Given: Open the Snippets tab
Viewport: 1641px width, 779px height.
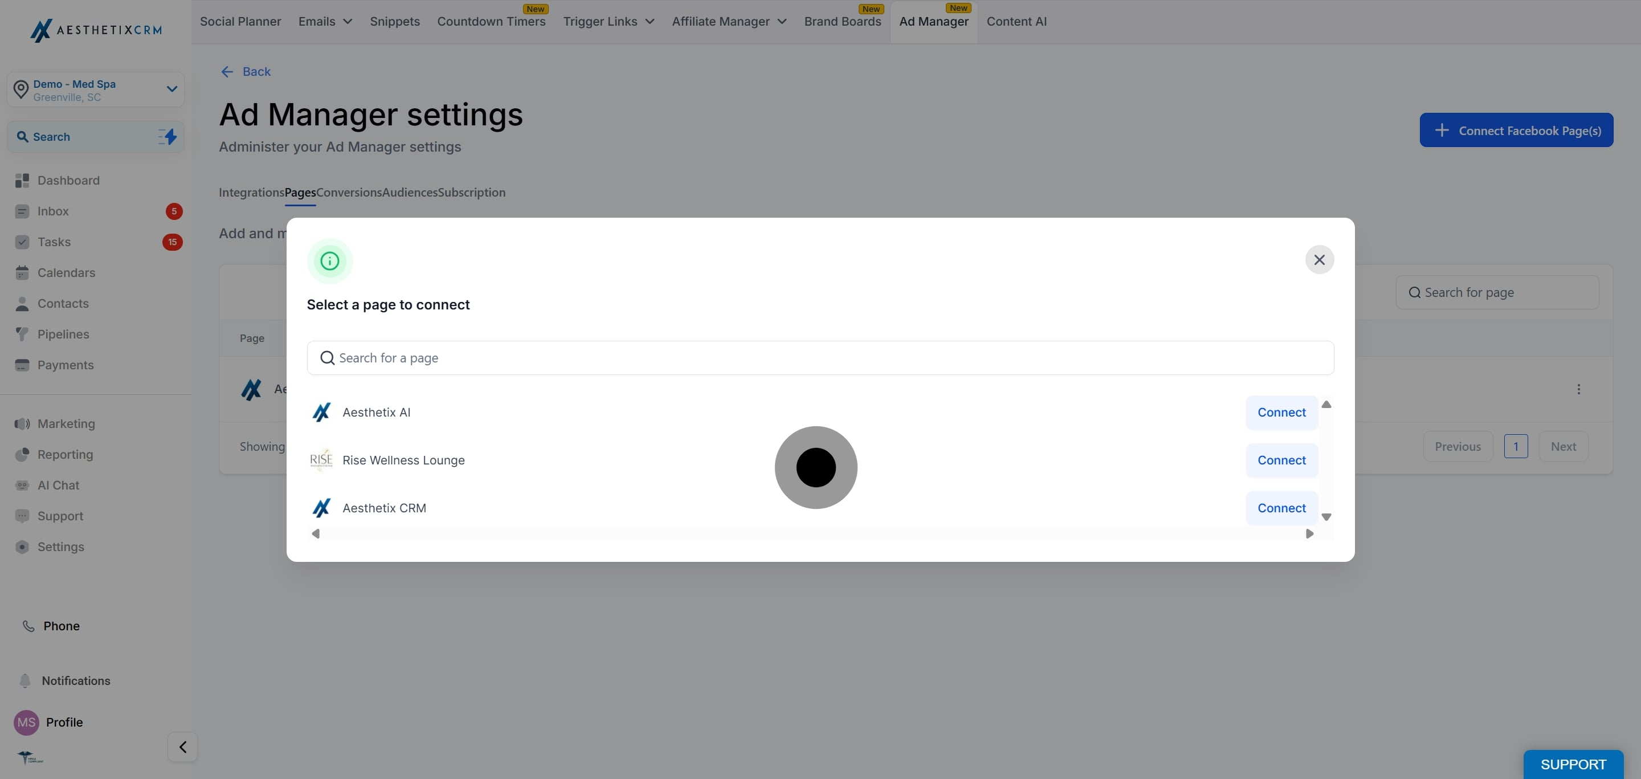Looking at the screenshot, I should pos(395,22).
